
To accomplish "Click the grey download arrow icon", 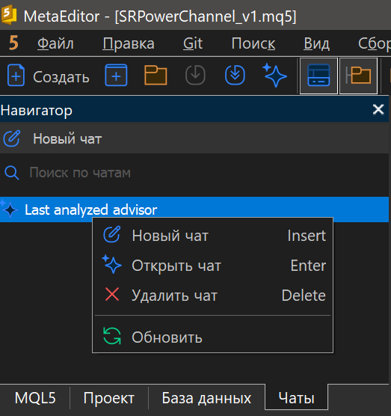I will pyautogui.click(x=195, y=76).
